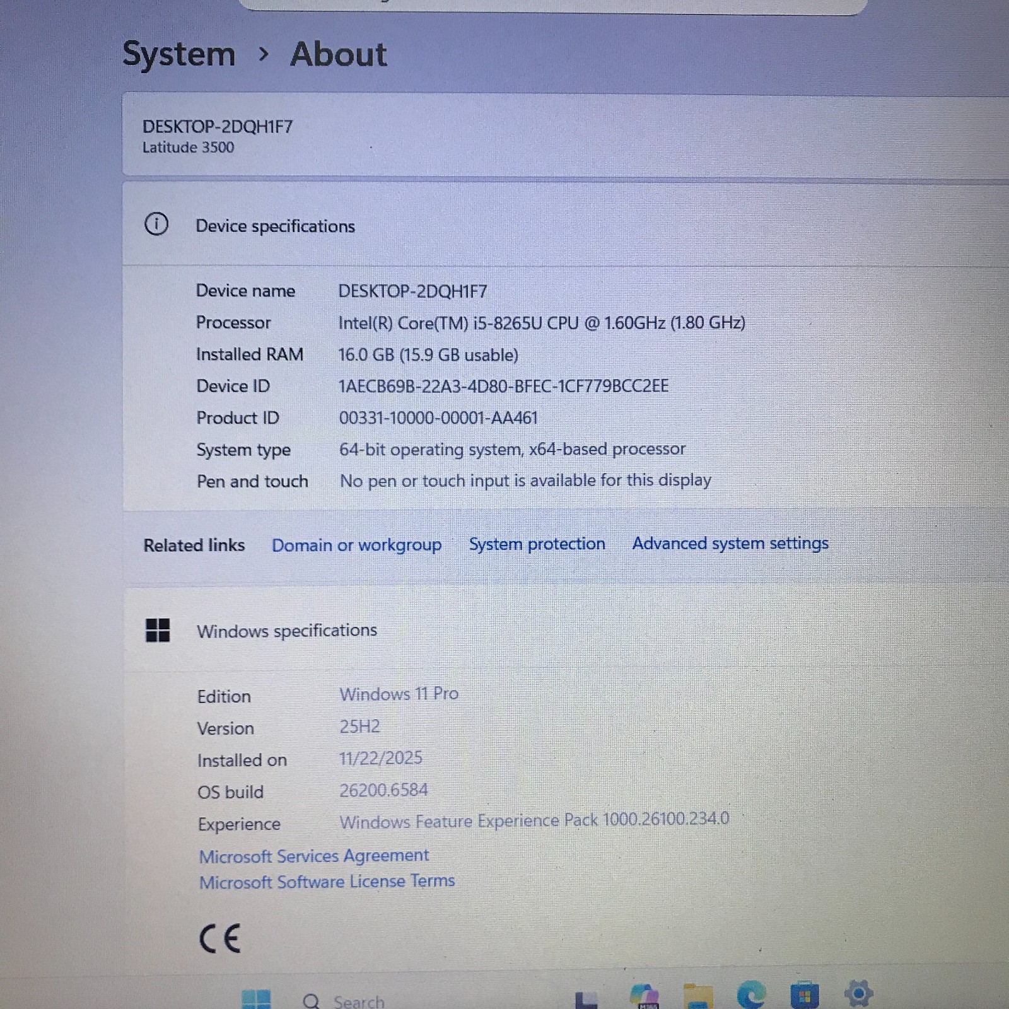
Task: Open the Windows Start menu
Action: (x=256, y=999)
